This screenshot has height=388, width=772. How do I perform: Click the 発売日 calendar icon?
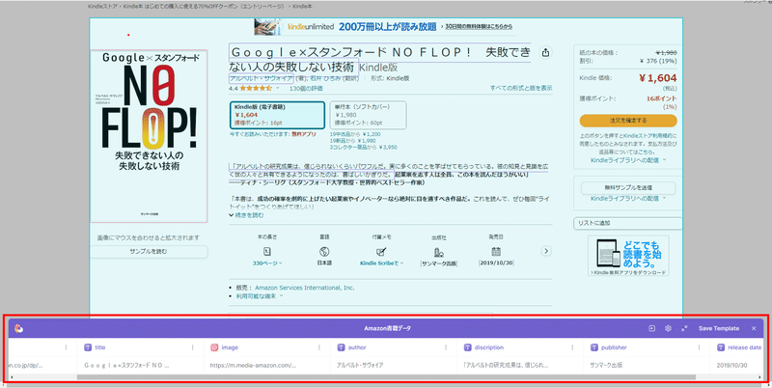(x=496, y=251)
